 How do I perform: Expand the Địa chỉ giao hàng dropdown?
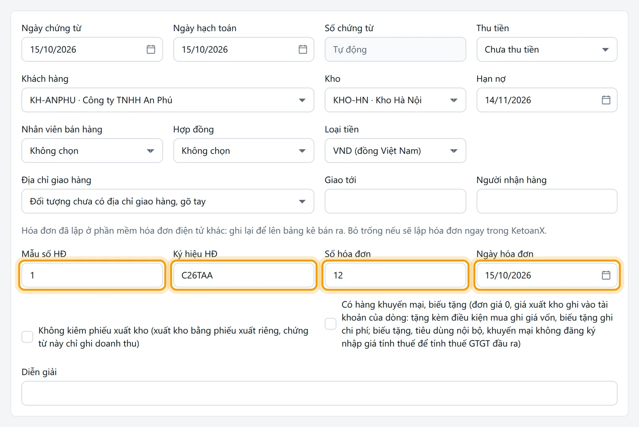coord(168,202)
